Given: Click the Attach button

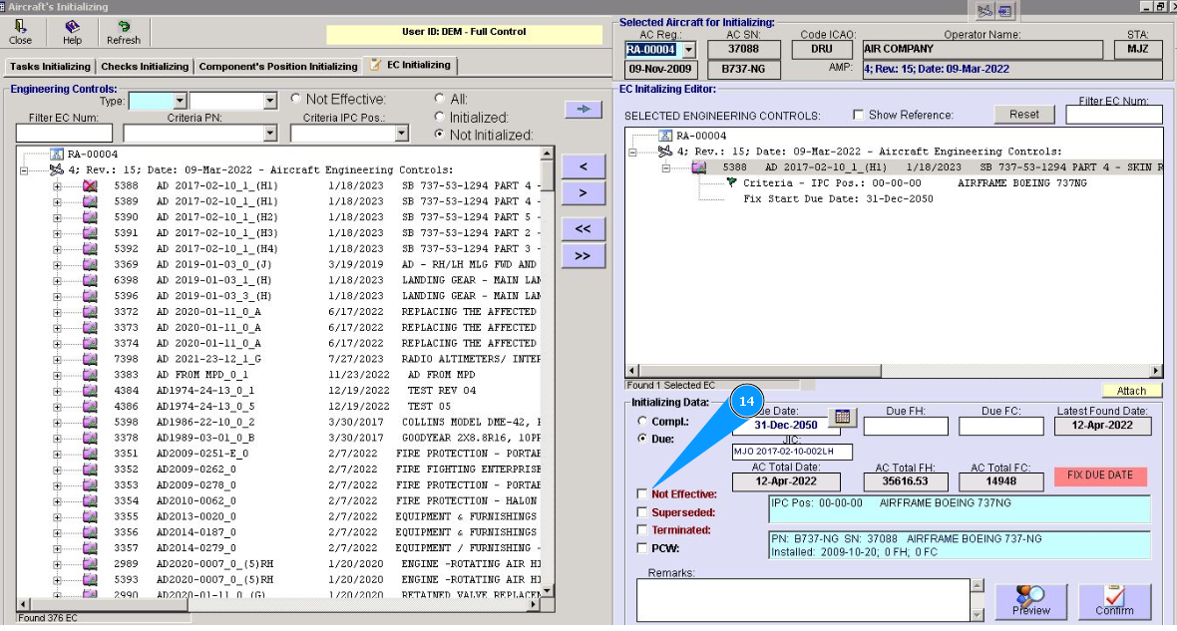Looking at the screenshot, I should (1131, 391).
